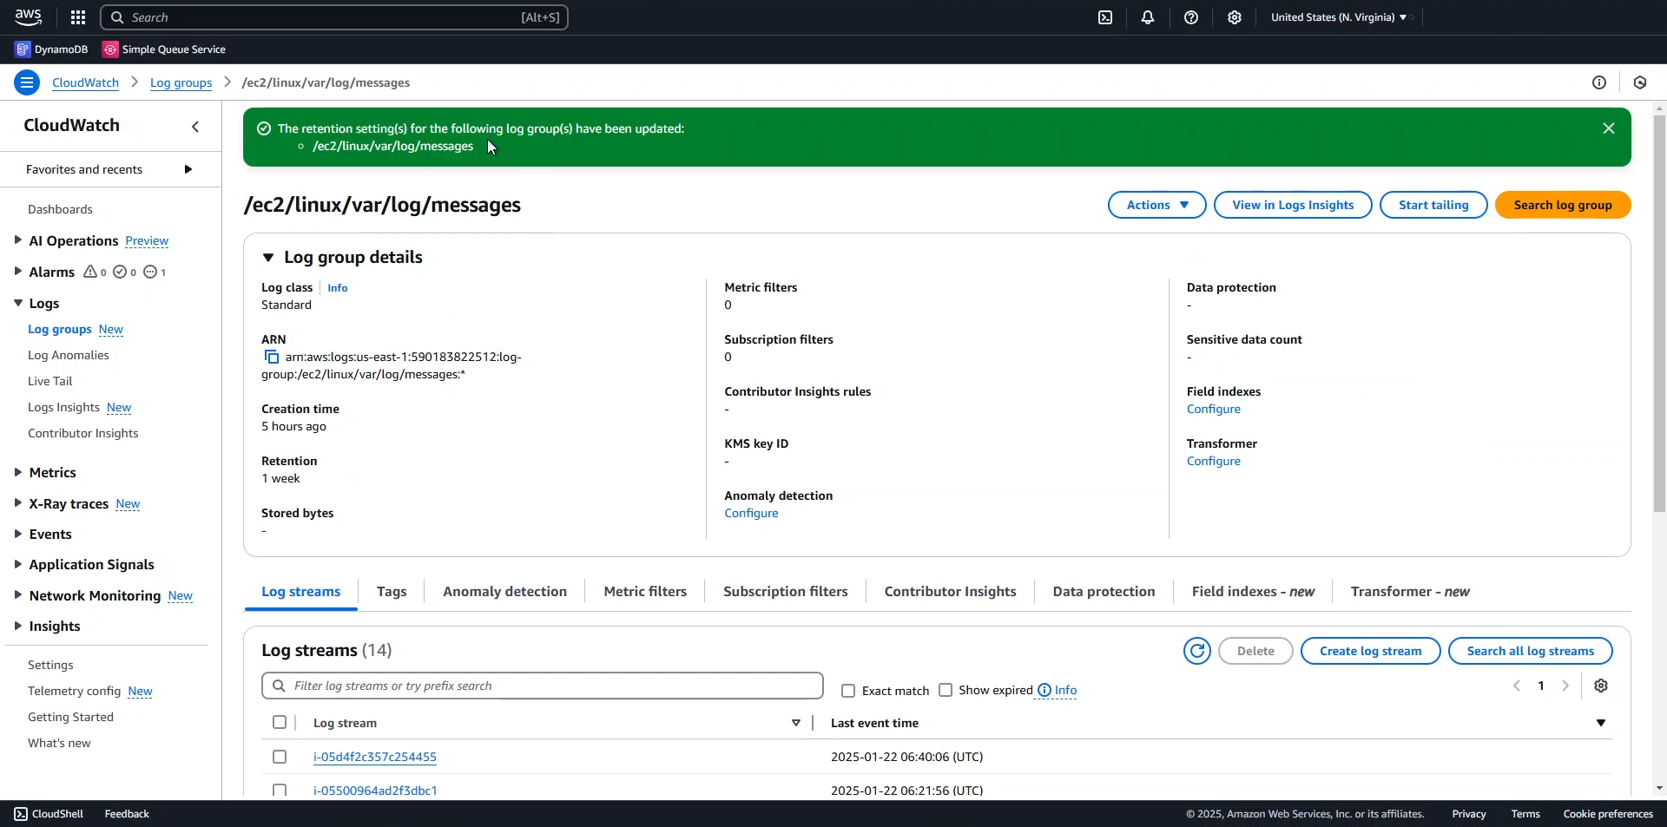Screen dimensions: 1667x827
Task: Collapse the Log group details section
Action: pyautogui.click(x=268, y=258)
